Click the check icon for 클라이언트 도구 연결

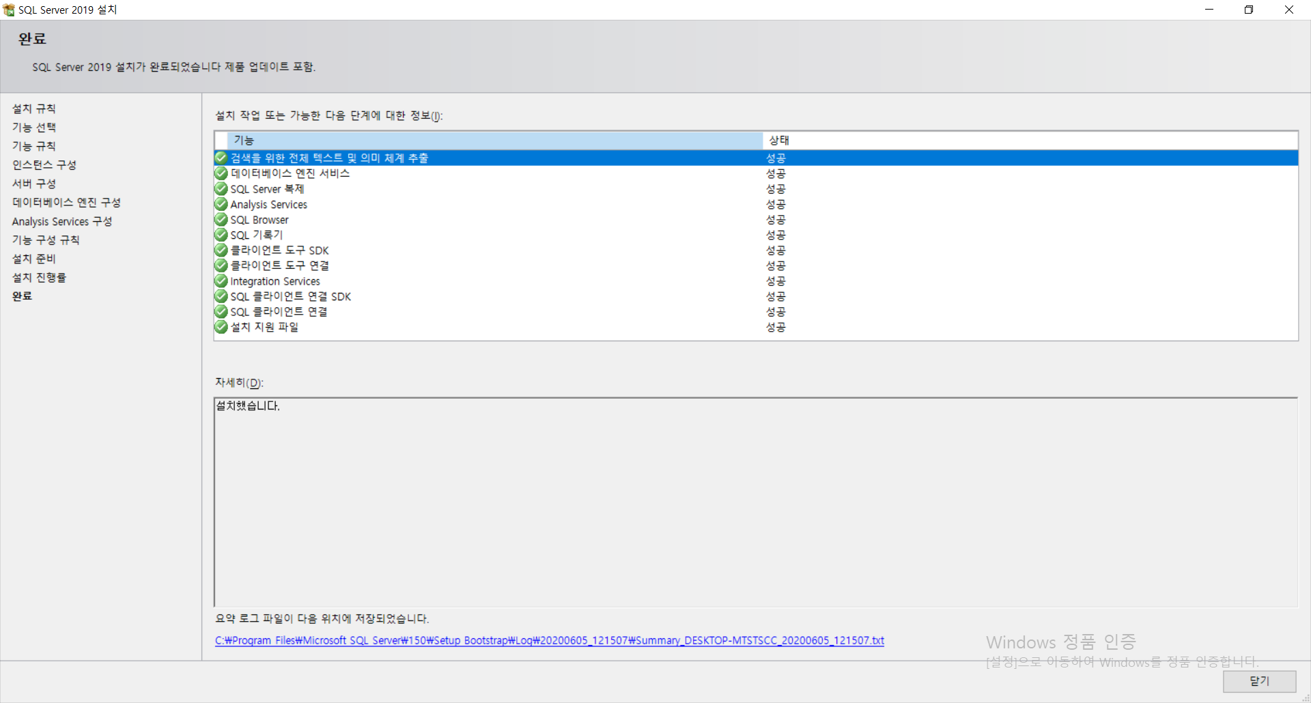(x=221, y=266)
